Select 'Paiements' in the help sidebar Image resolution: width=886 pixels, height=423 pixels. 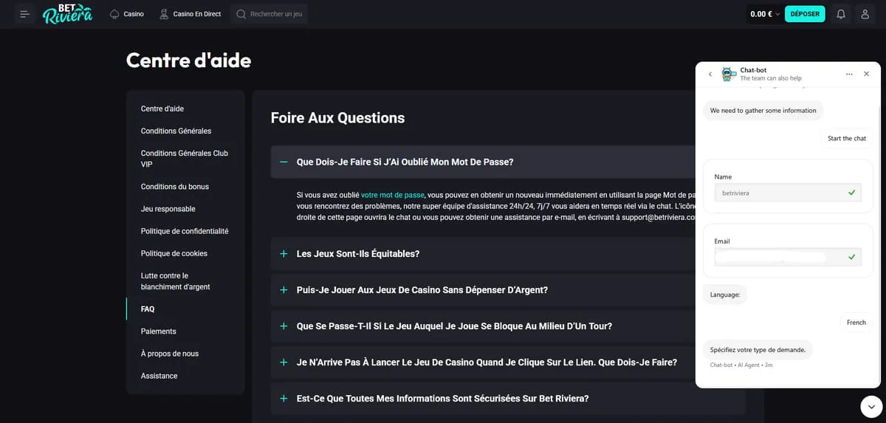tap(158, 331)
